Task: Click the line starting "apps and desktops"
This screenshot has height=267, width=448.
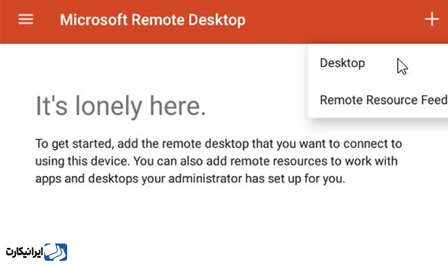Action: tap(190, 179)
